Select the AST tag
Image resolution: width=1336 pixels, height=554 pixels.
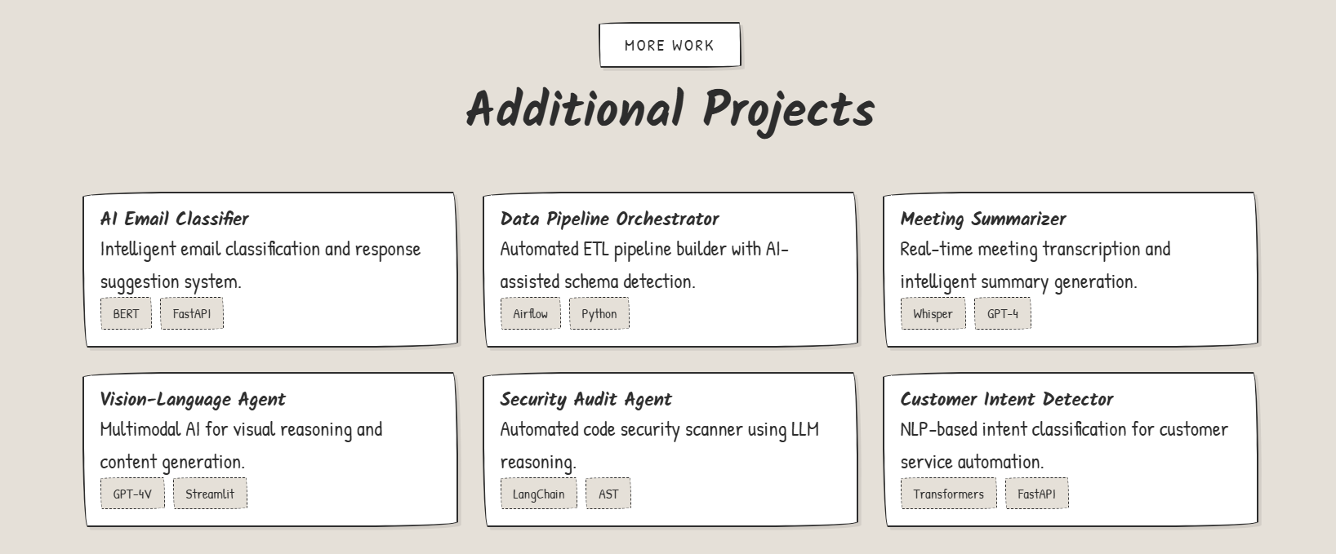tap(608, 494)
